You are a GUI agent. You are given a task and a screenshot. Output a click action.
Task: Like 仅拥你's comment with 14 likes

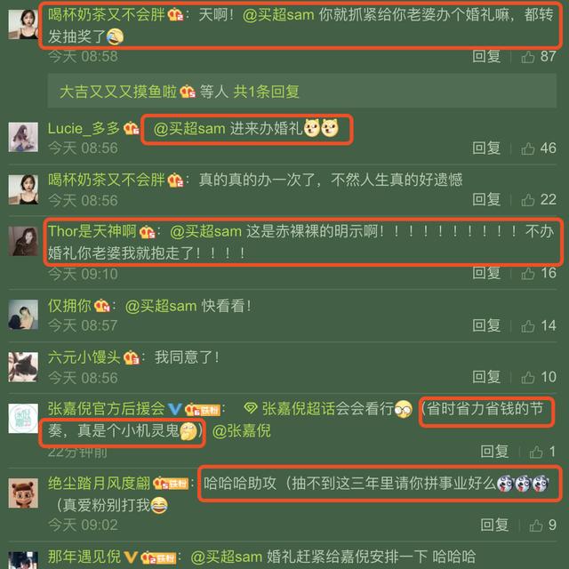click(527, 326)
